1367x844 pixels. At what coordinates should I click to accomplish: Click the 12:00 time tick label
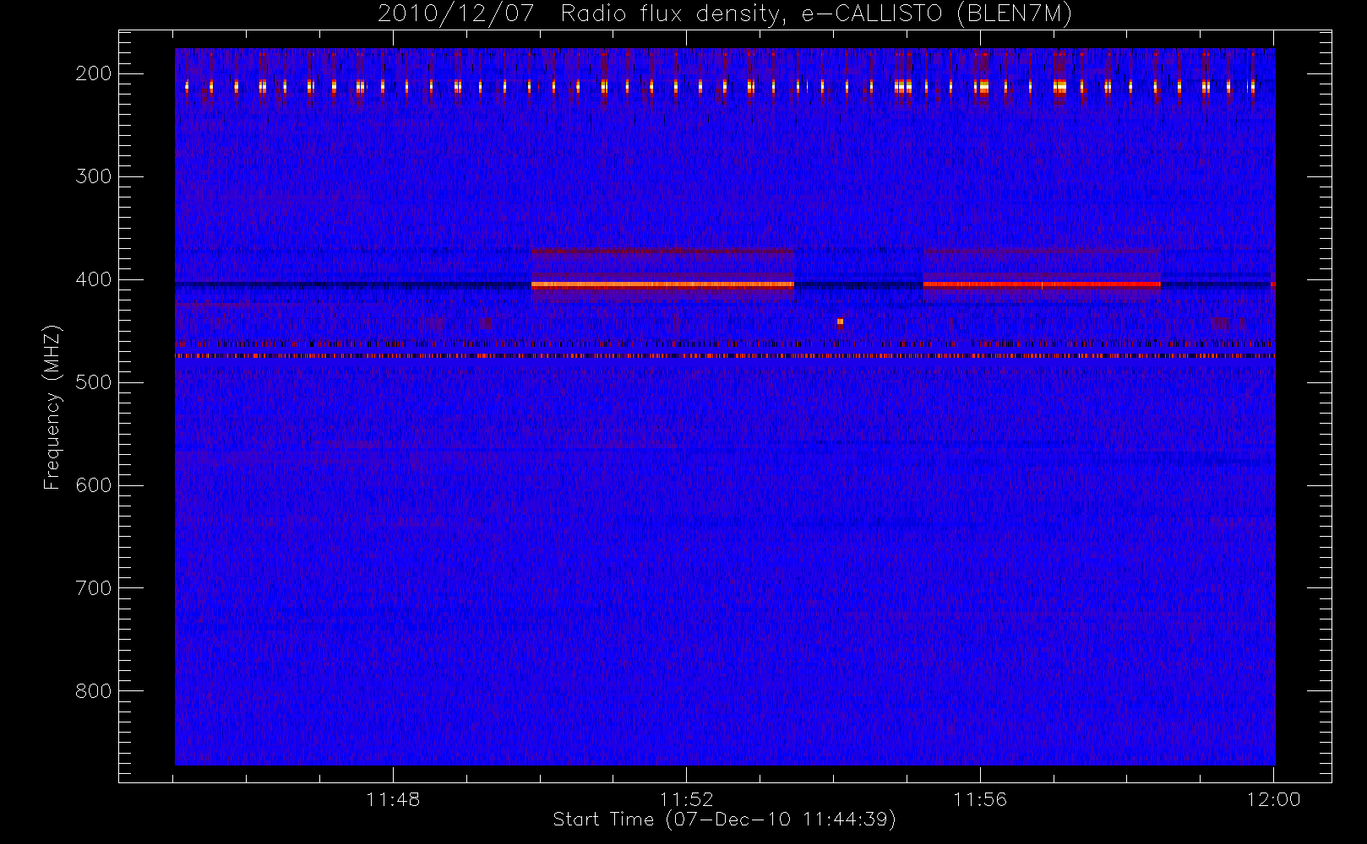tap(1273, 799)
